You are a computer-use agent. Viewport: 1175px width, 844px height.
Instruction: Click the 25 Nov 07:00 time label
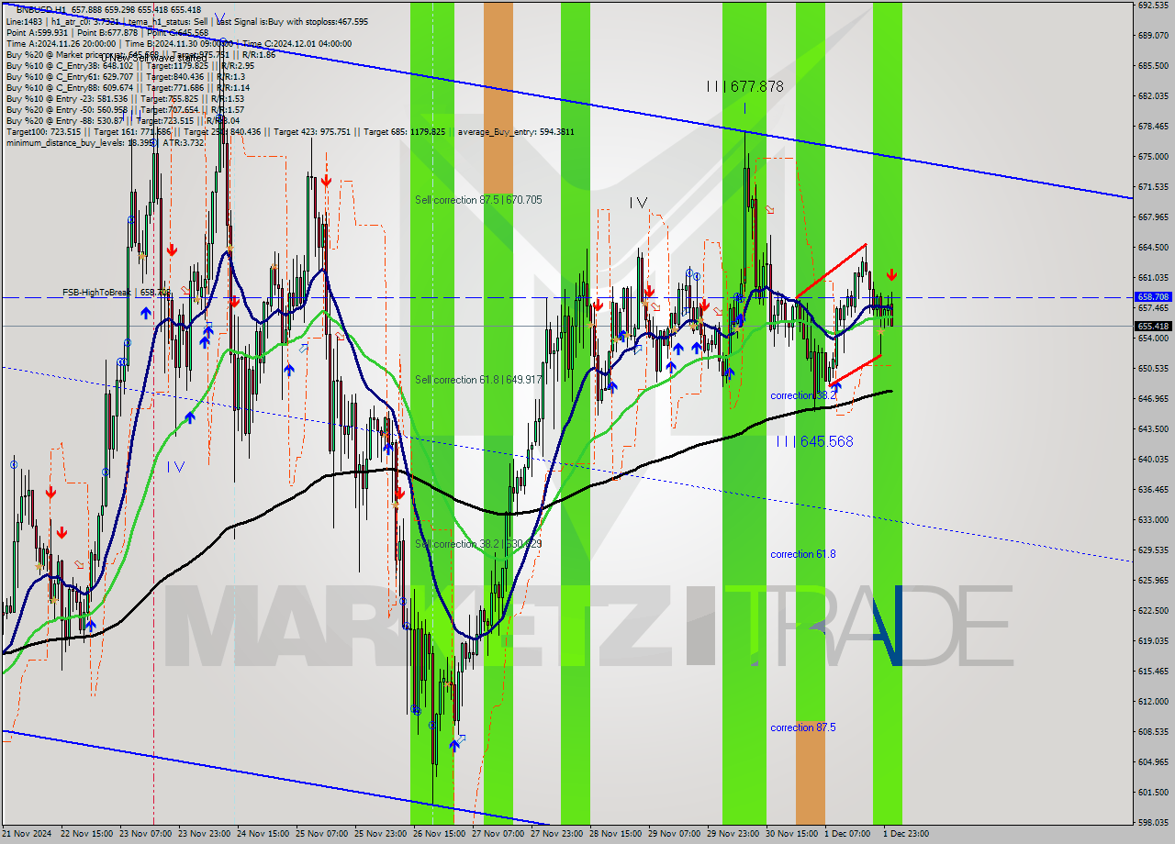click(x=321, y=834)
